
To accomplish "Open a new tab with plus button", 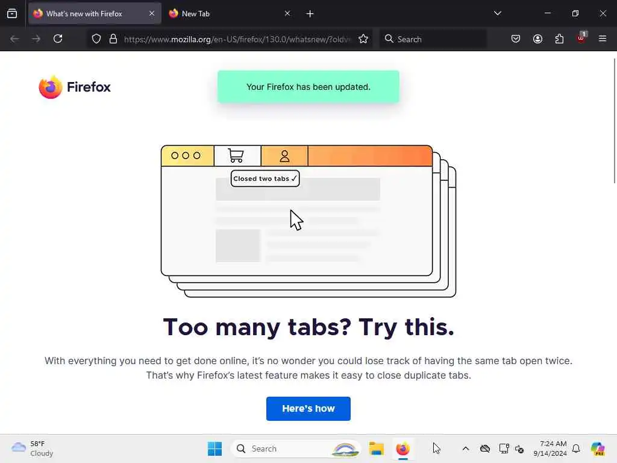I will tap(310, 14).
